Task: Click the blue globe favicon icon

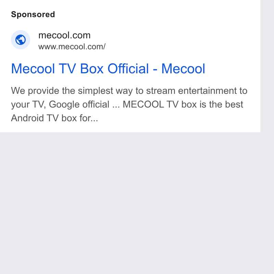Action: click(21, 40)
